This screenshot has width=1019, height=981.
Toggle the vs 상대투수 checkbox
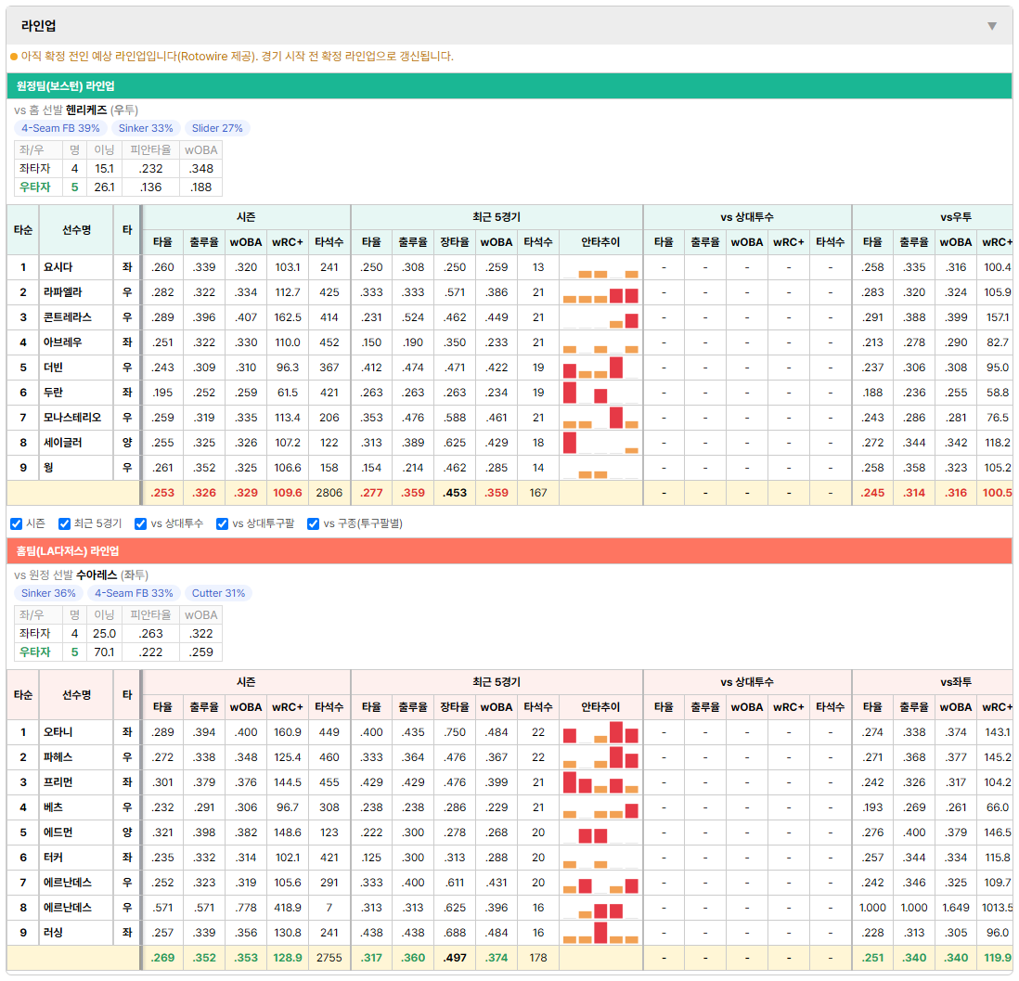click(x=140, y=524)
